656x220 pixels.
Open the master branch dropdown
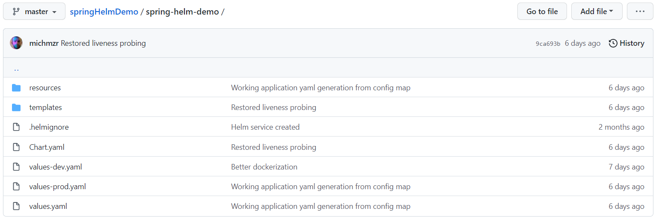pos(34,12)
